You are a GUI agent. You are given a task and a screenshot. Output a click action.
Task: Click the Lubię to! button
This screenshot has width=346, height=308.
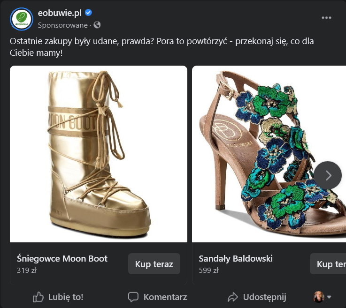coord(58,297)
